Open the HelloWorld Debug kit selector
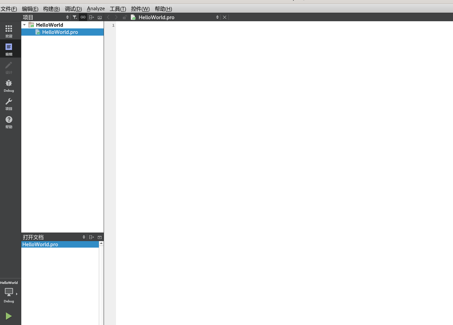 (9, 292)
